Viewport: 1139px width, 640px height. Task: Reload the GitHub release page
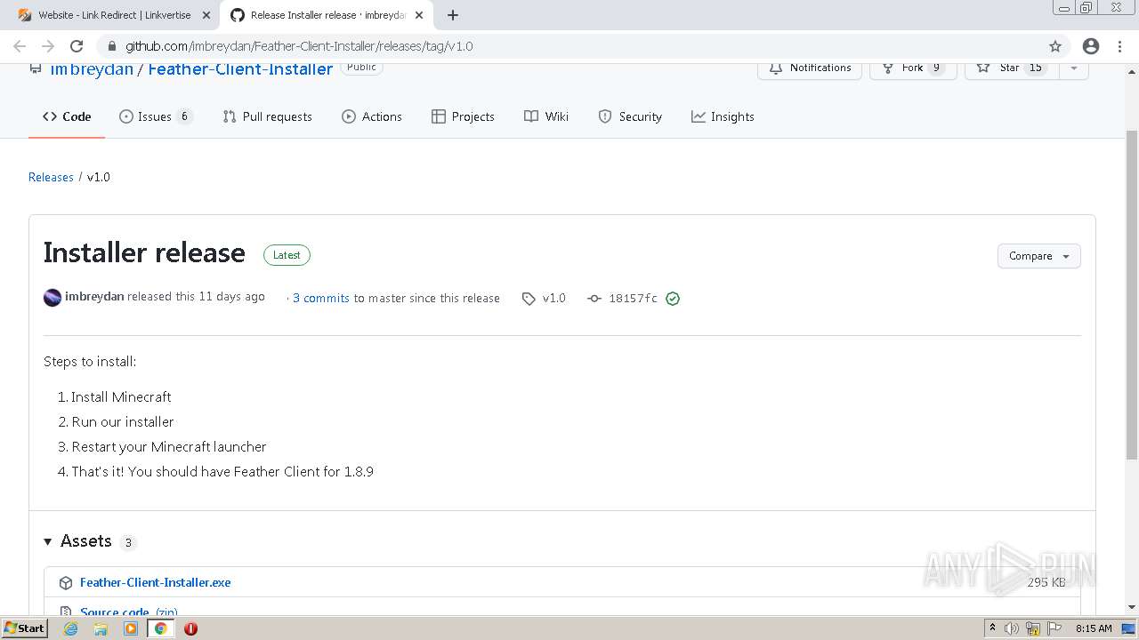coord(77,46)
